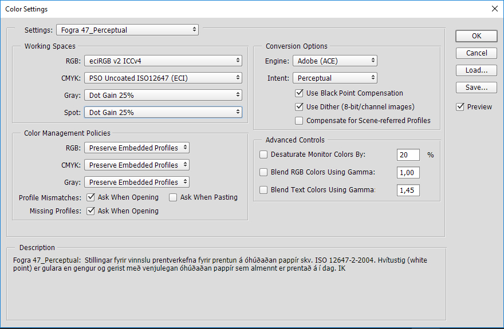Toggle the Preview checkbox

[460, 107]
